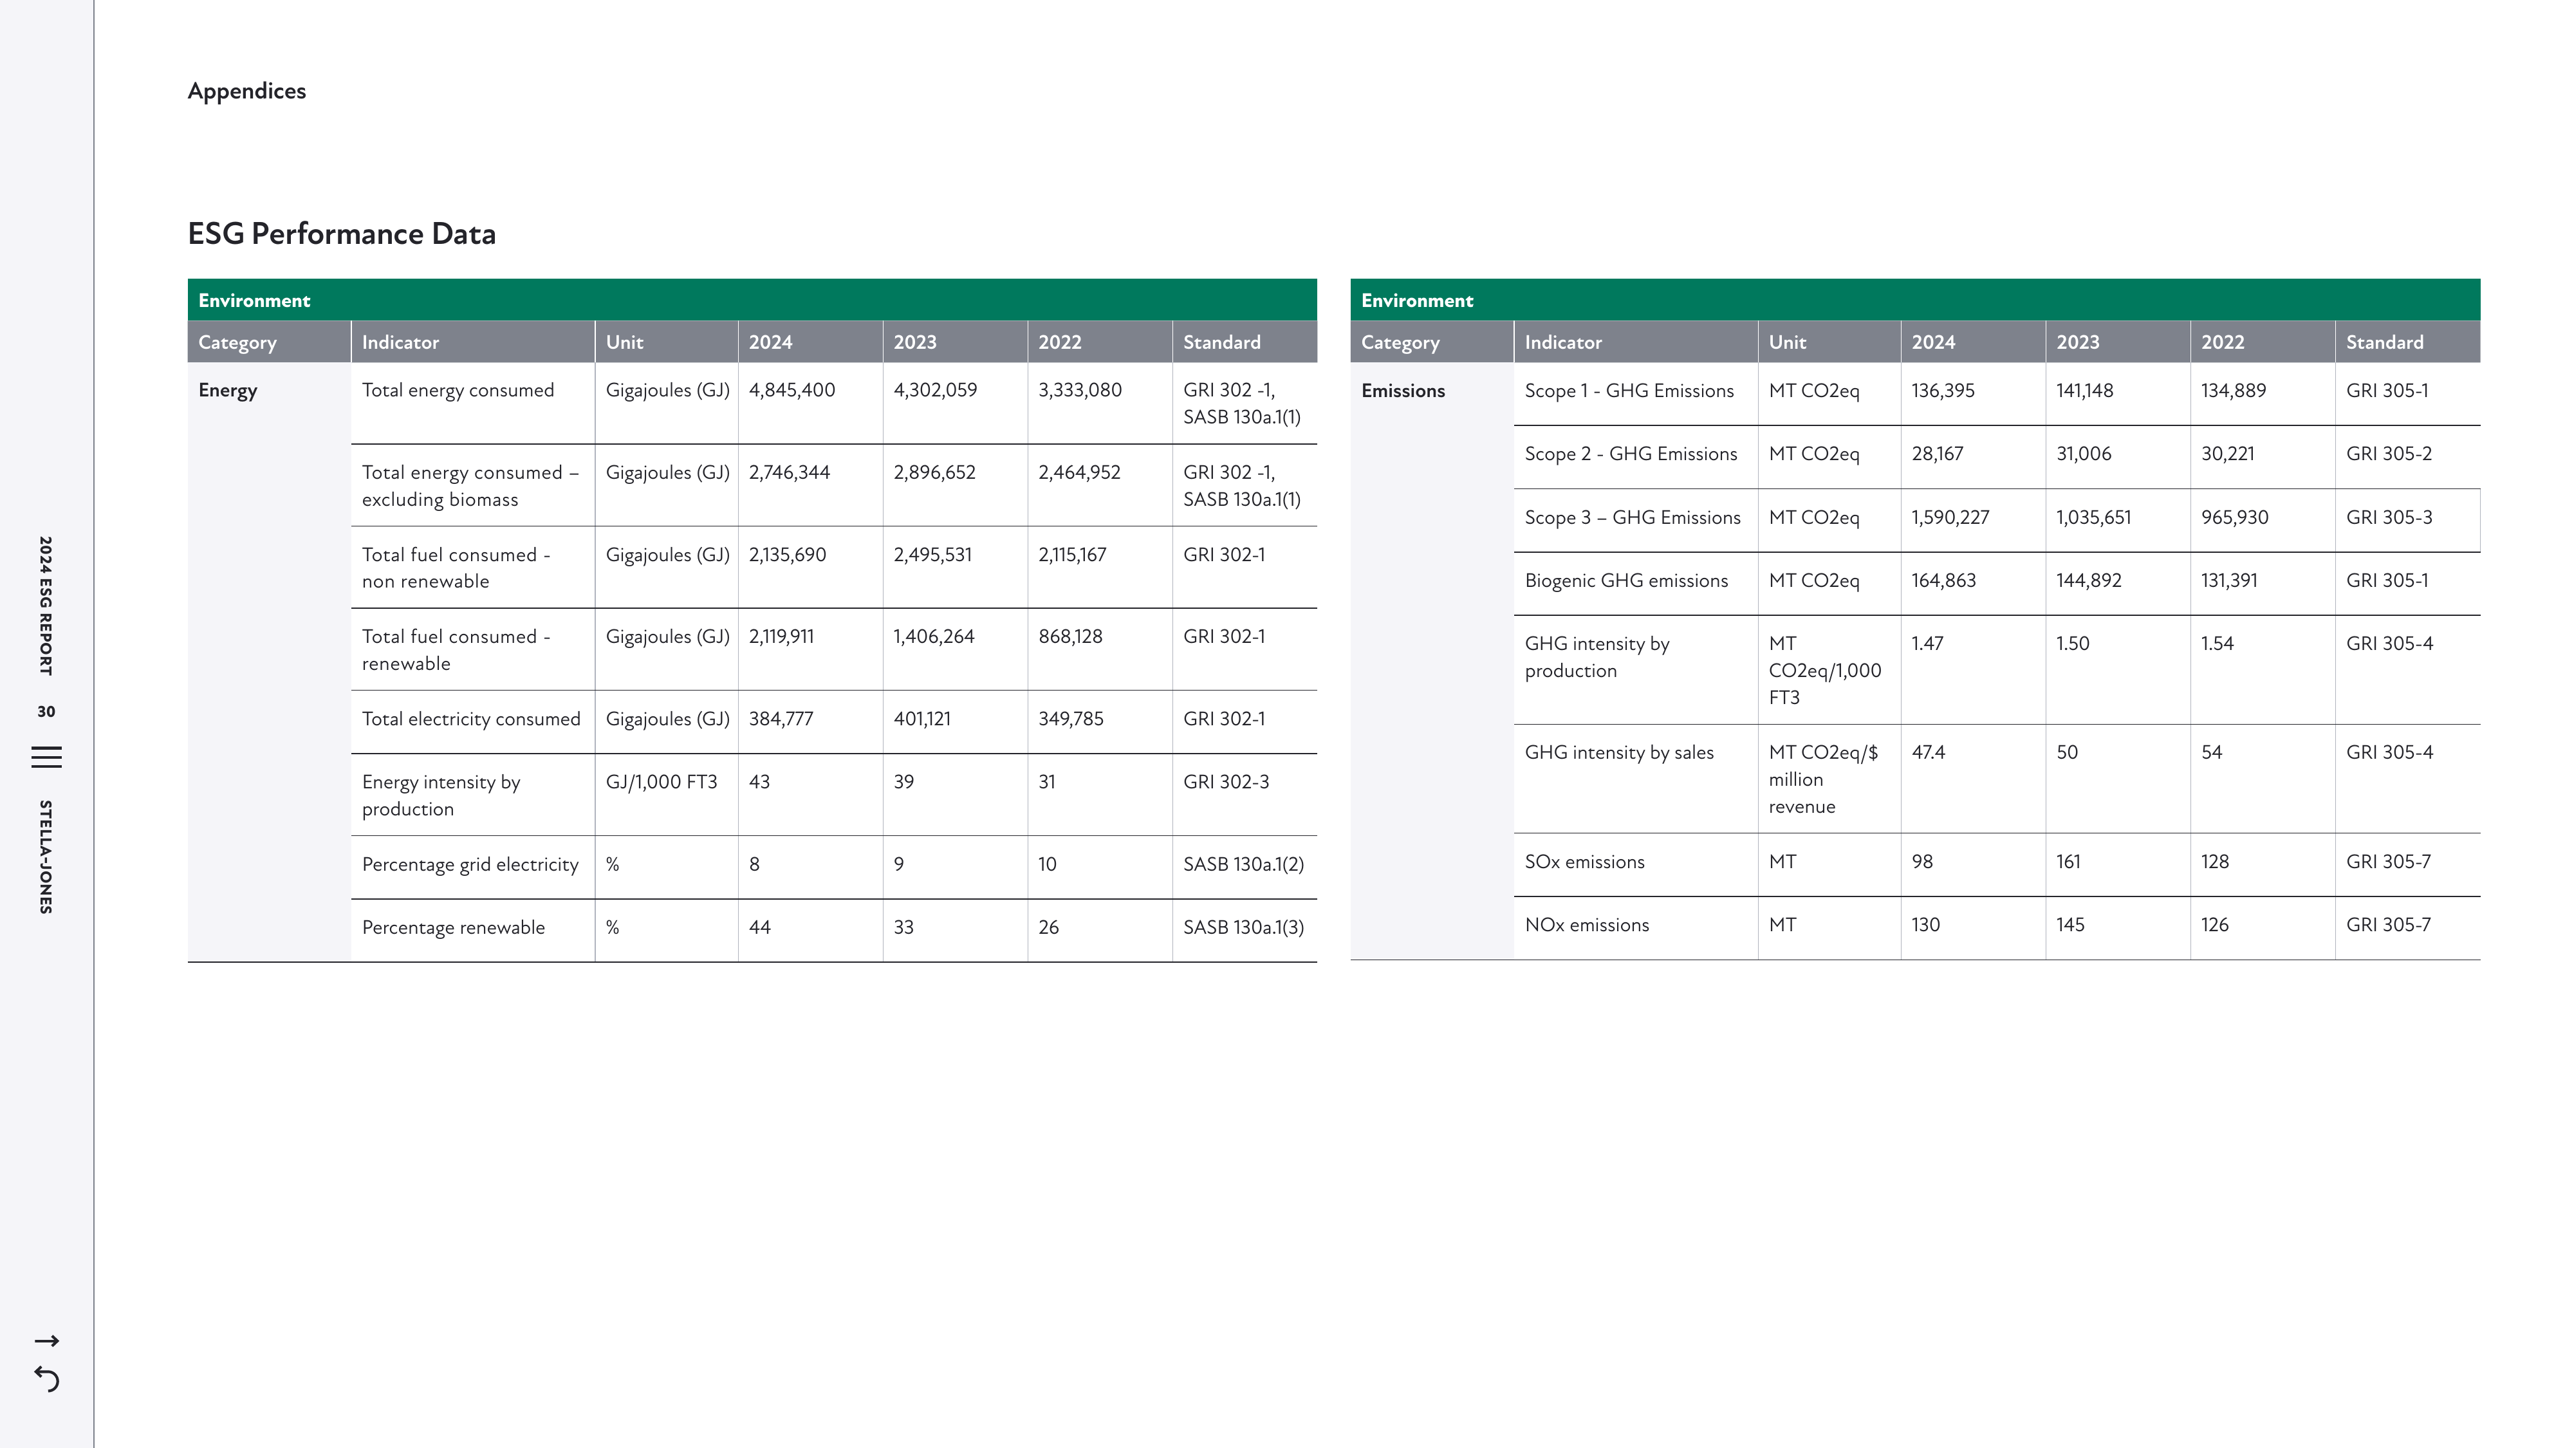Select the value 2,495,531
Image resolution: width=2574 pixels, height=1448 pixels.
932,555
